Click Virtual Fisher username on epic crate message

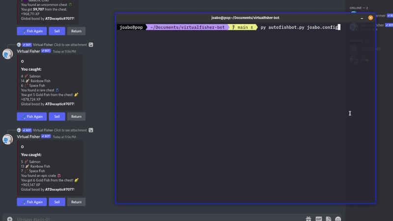[28, 137]
